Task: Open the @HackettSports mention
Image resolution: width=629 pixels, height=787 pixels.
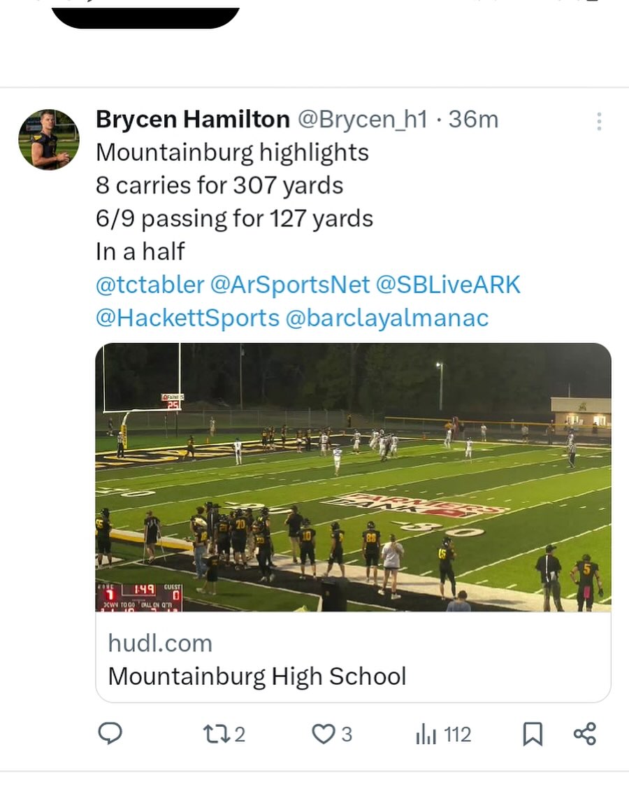Action: [x=187, y=318]
